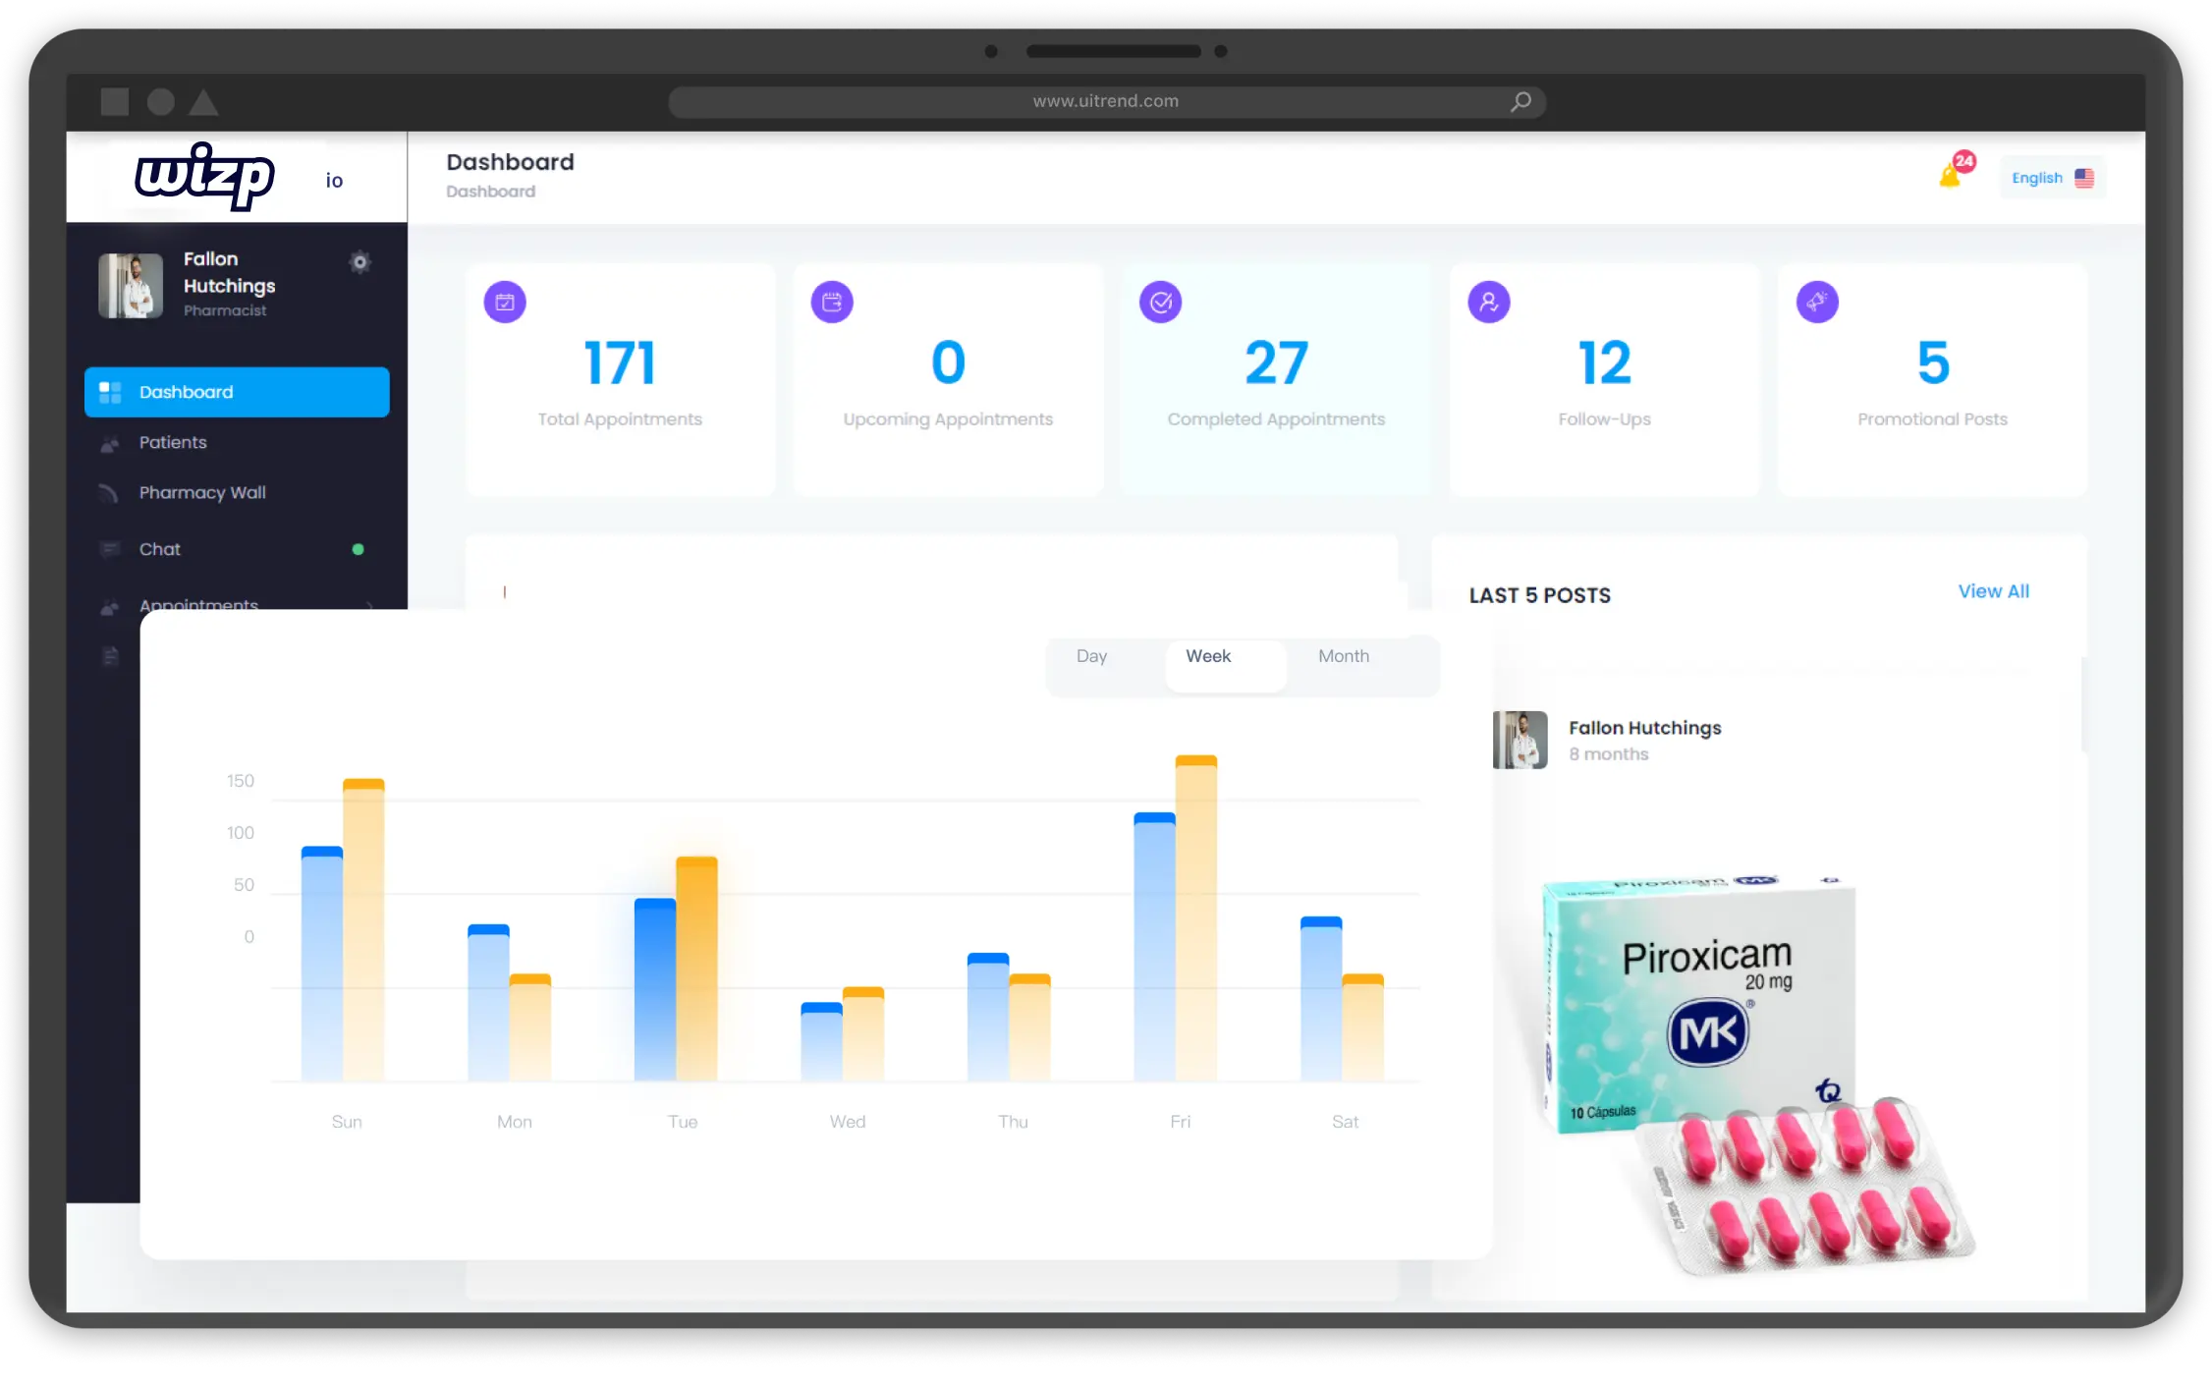Click the Upcoming Appointments calendar icon
This screenshot has width=2212, height=1387.
tap(832, 302)
